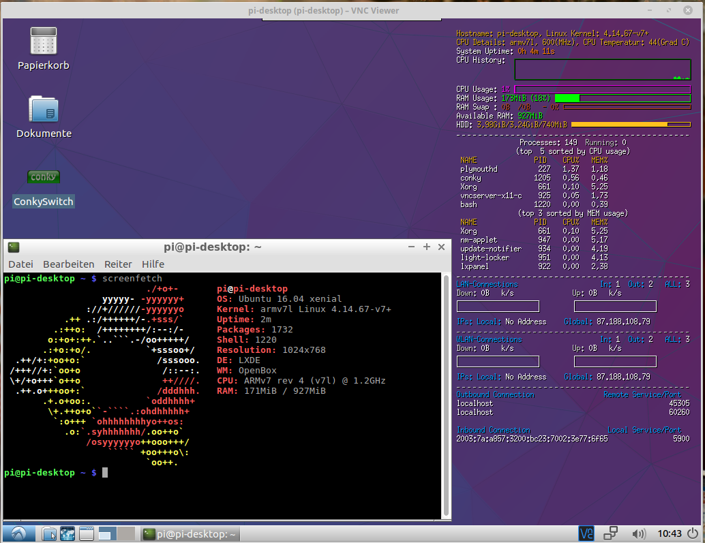Click the pi@pi-desktop taskbar window button

(x=190, y=534)
